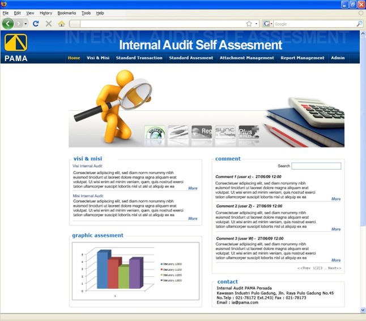The image size is (366, 321).
Task: Open the Standard Transaction nav tab
Action: pos(139,58)
